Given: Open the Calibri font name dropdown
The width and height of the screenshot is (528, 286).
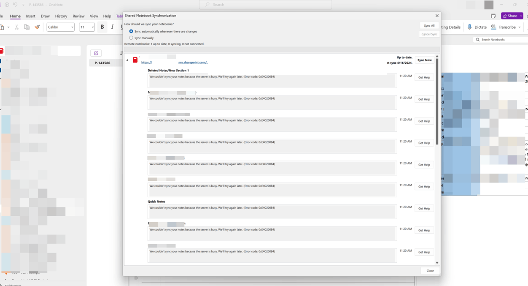Looking at the screenshot, I should [73, 27].
